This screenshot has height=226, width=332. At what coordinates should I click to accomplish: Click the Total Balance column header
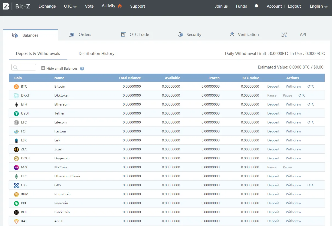pyautogui.click(x=130, y=78)
